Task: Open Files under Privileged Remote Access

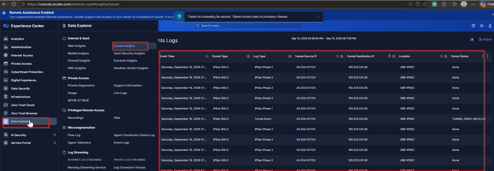Action: (x=117, y=118)
